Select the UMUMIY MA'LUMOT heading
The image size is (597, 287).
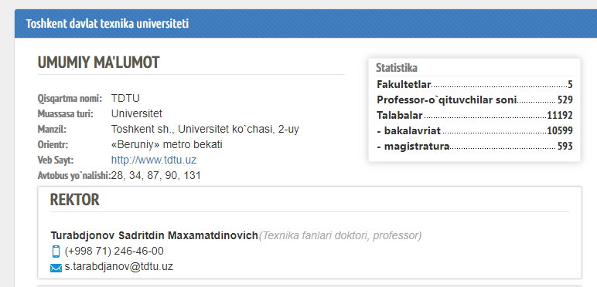coord(99,62)
